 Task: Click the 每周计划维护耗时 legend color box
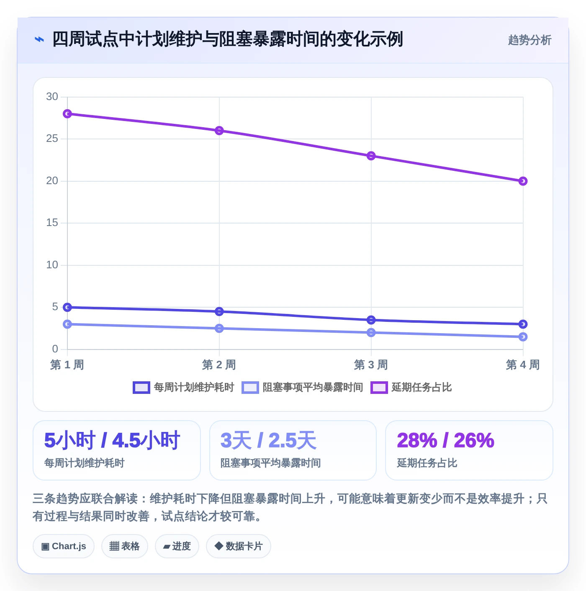(141, 388)
